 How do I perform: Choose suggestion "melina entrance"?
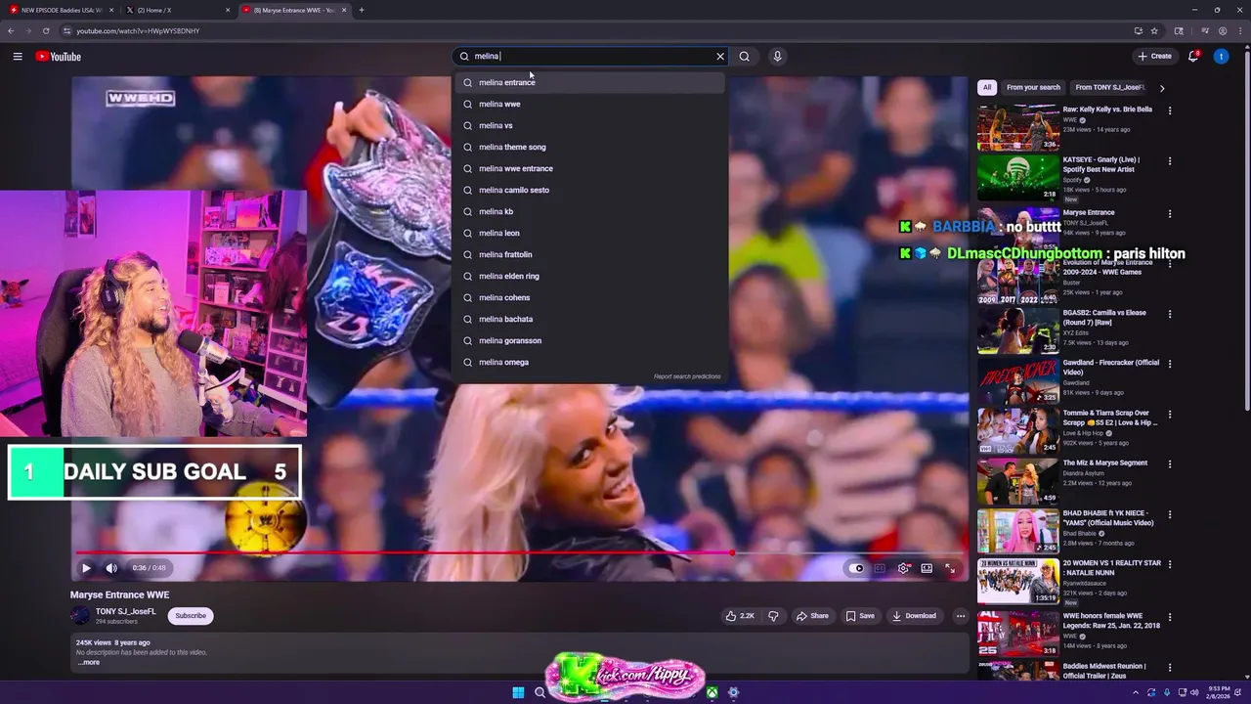click(x=589, y=82)
